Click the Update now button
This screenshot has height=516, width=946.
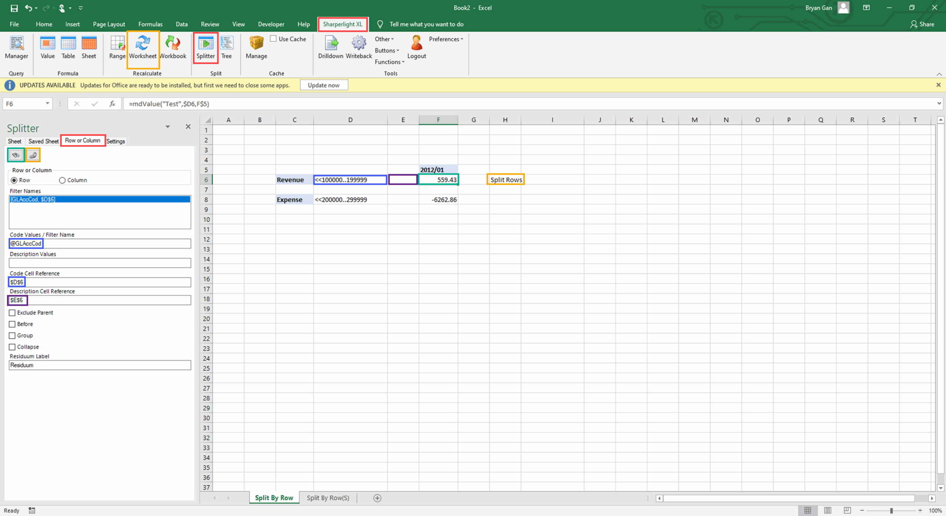click(323, 85)
